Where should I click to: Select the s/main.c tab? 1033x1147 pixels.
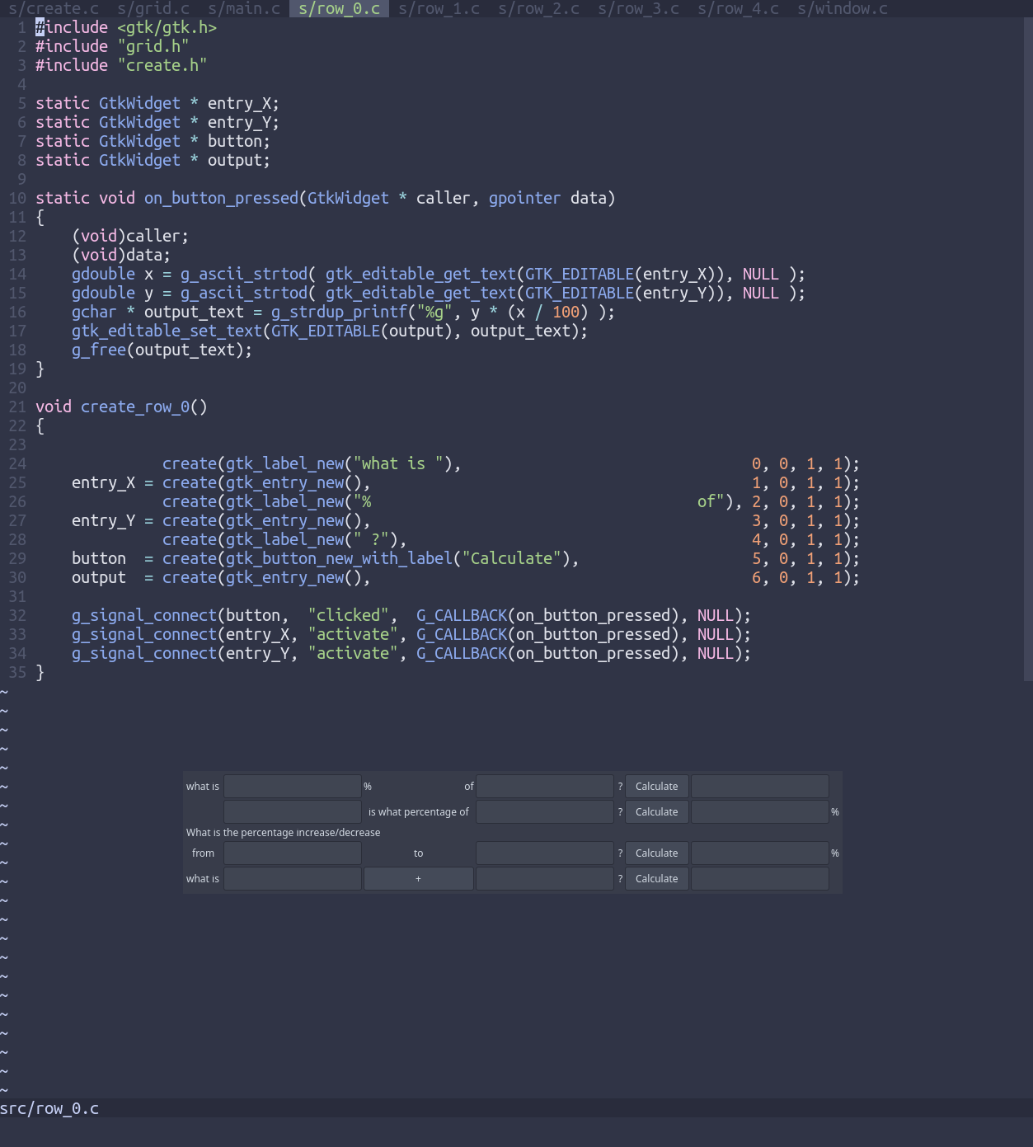click(244, 8)
